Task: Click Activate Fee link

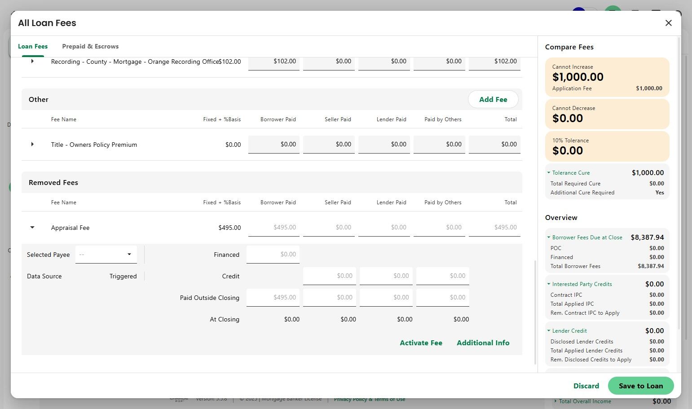Action: [421, 343]
